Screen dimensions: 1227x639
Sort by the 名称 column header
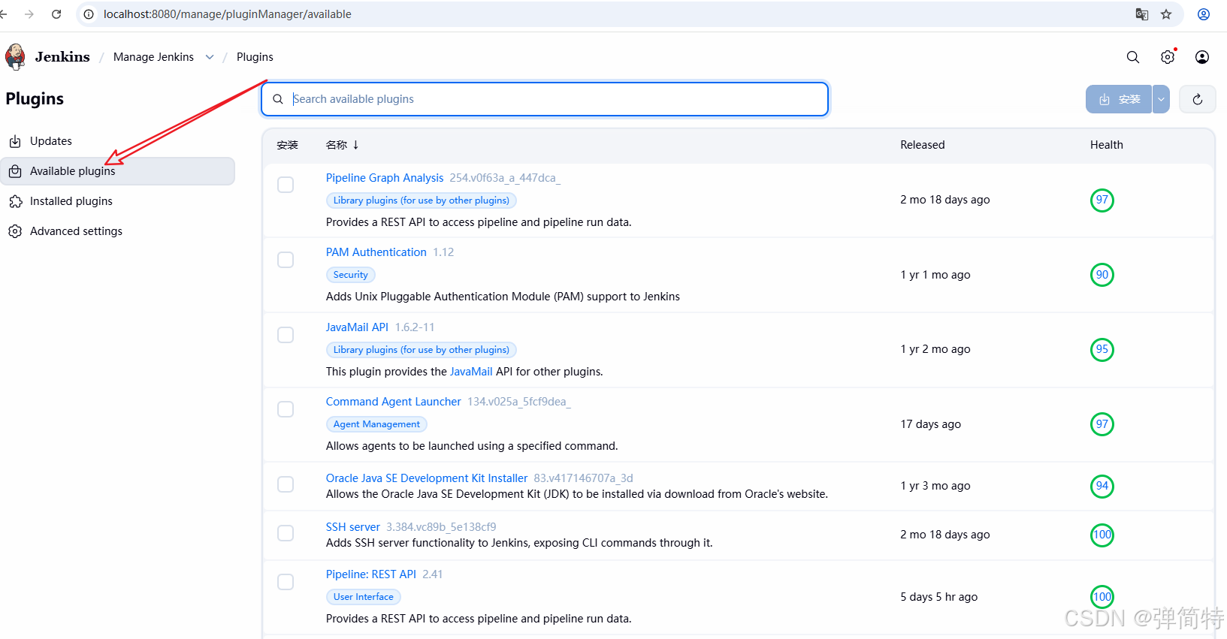[343, 145]
